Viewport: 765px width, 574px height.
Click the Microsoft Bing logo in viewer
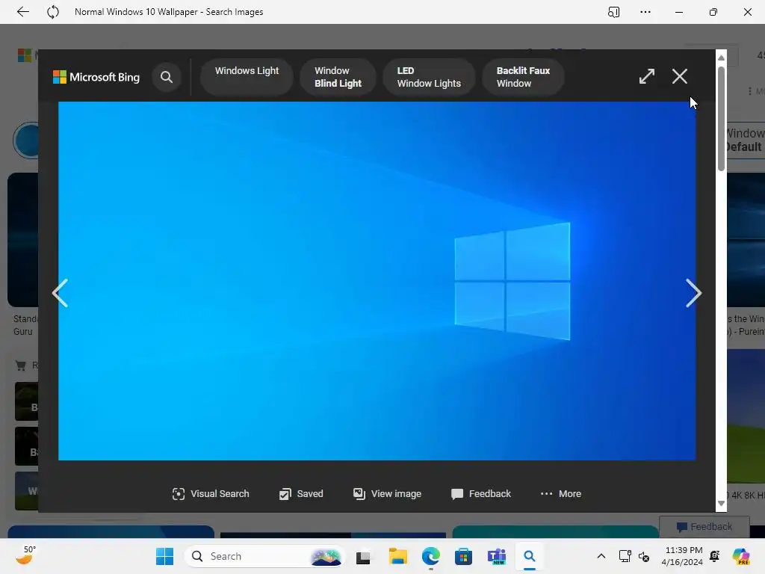[x=96, y=77]
